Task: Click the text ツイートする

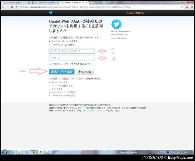Action: 57,89
